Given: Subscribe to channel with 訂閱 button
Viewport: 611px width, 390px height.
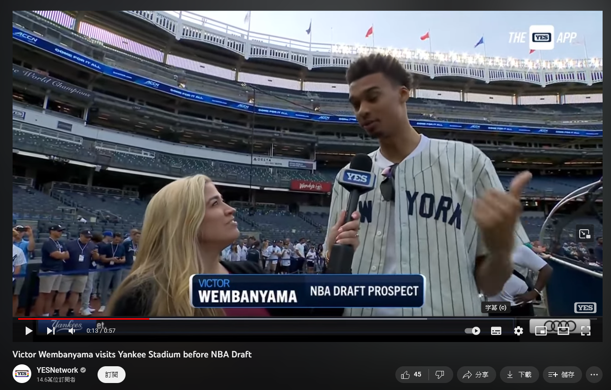Looking at the screenshot, I should point(112,375).
